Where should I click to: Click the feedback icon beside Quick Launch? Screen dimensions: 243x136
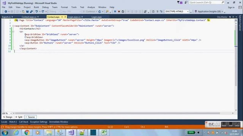pyautogui.click(x=186, y=3)
